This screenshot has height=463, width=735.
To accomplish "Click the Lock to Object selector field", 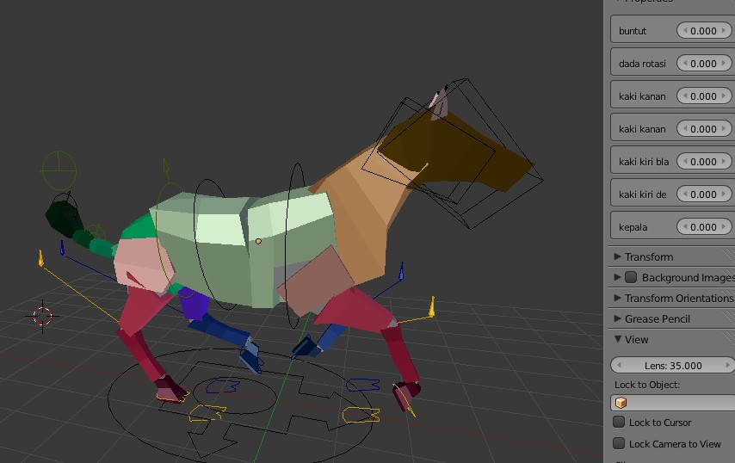I will [673, 403].
